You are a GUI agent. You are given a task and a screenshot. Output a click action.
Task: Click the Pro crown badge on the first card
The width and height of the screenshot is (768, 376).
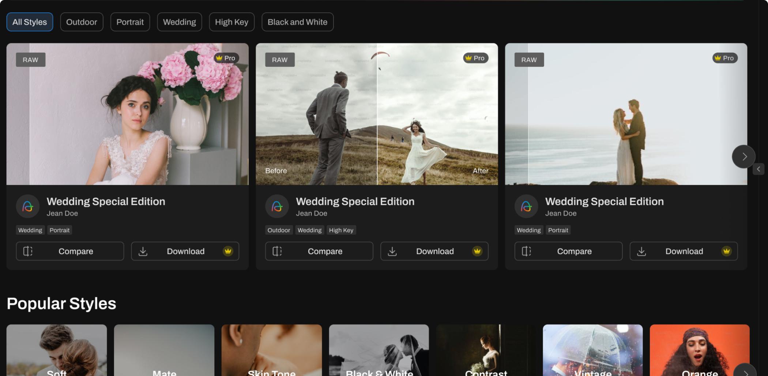pyautogui.click(x=226, y=58)
